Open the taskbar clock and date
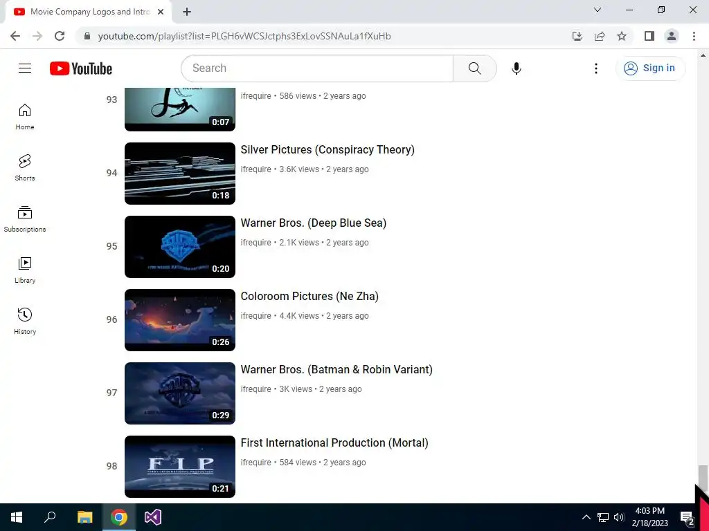This screenshot has height=531, width=709. pos(649,517)
